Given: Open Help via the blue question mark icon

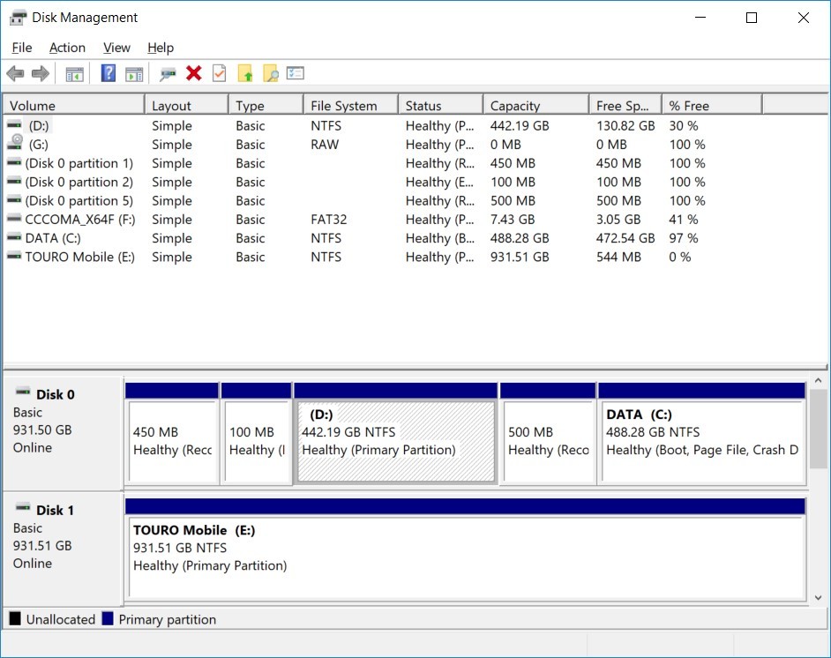Looking at the screenshot, I should pos(109,74).
